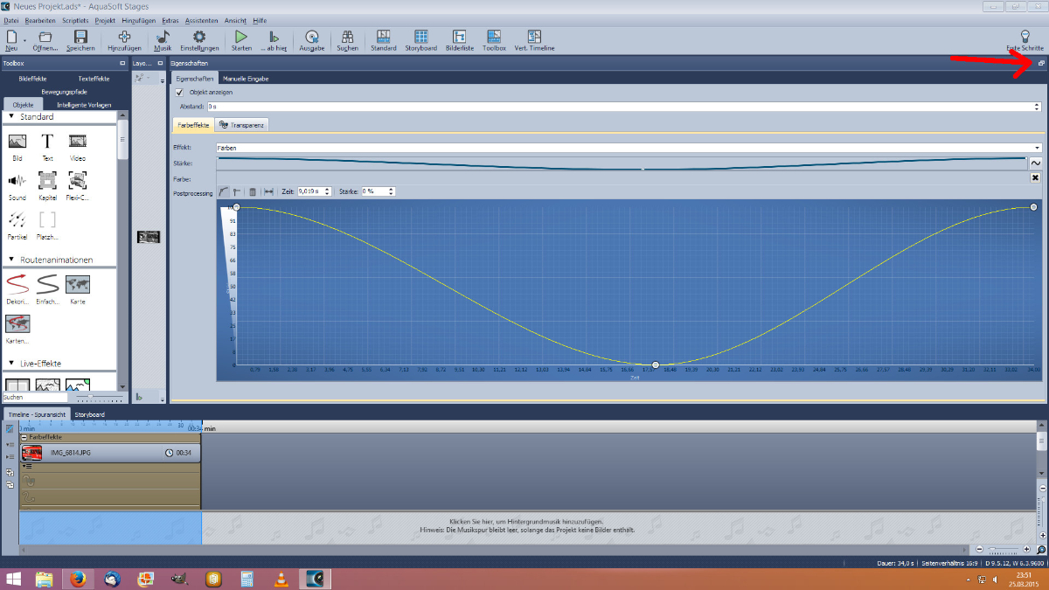
Task: Select the Text object in Toolbox
Action: pyautogui.click(x=47, y=145)
